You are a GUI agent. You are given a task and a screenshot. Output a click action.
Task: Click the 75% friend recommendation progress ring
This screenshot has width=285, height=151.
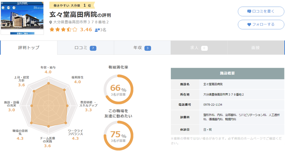point(118,136)
